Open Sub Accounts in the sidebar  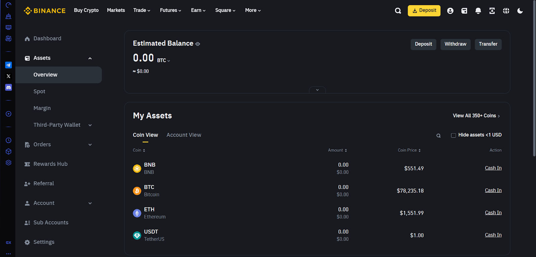pyautogui.click(x=51, y=223)
